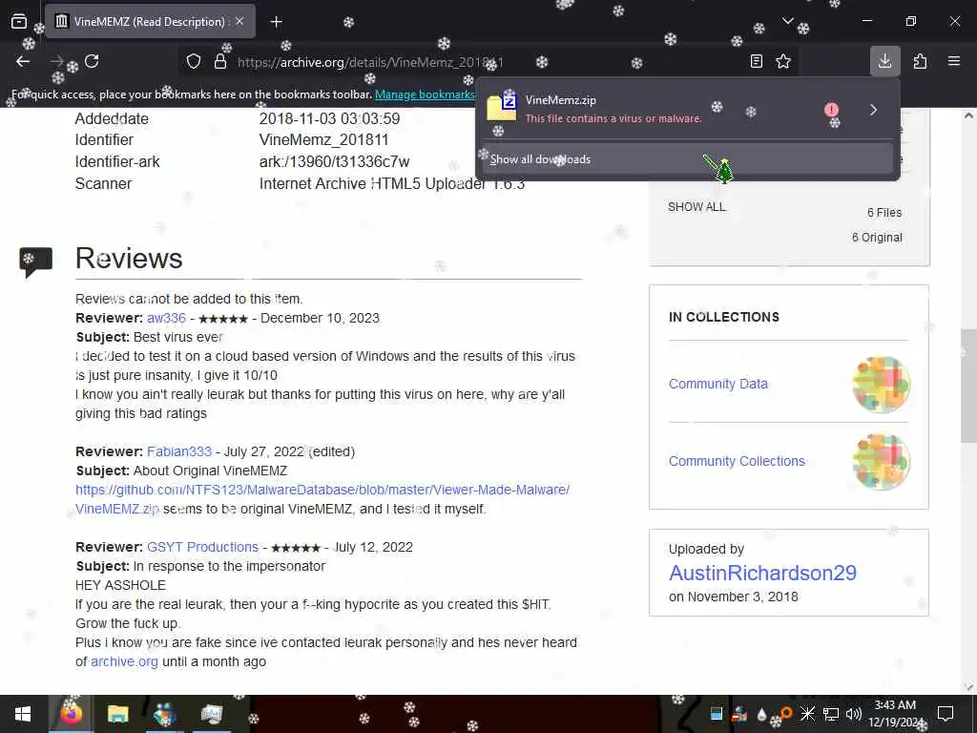Click the Community Collections thumbnail image
Image resolution: width=977 pixels, height=733 pixels.
[881, 462]
